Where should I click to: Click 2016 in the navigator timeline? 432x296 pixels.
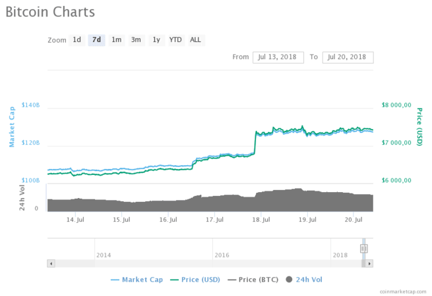coord(222,255)
